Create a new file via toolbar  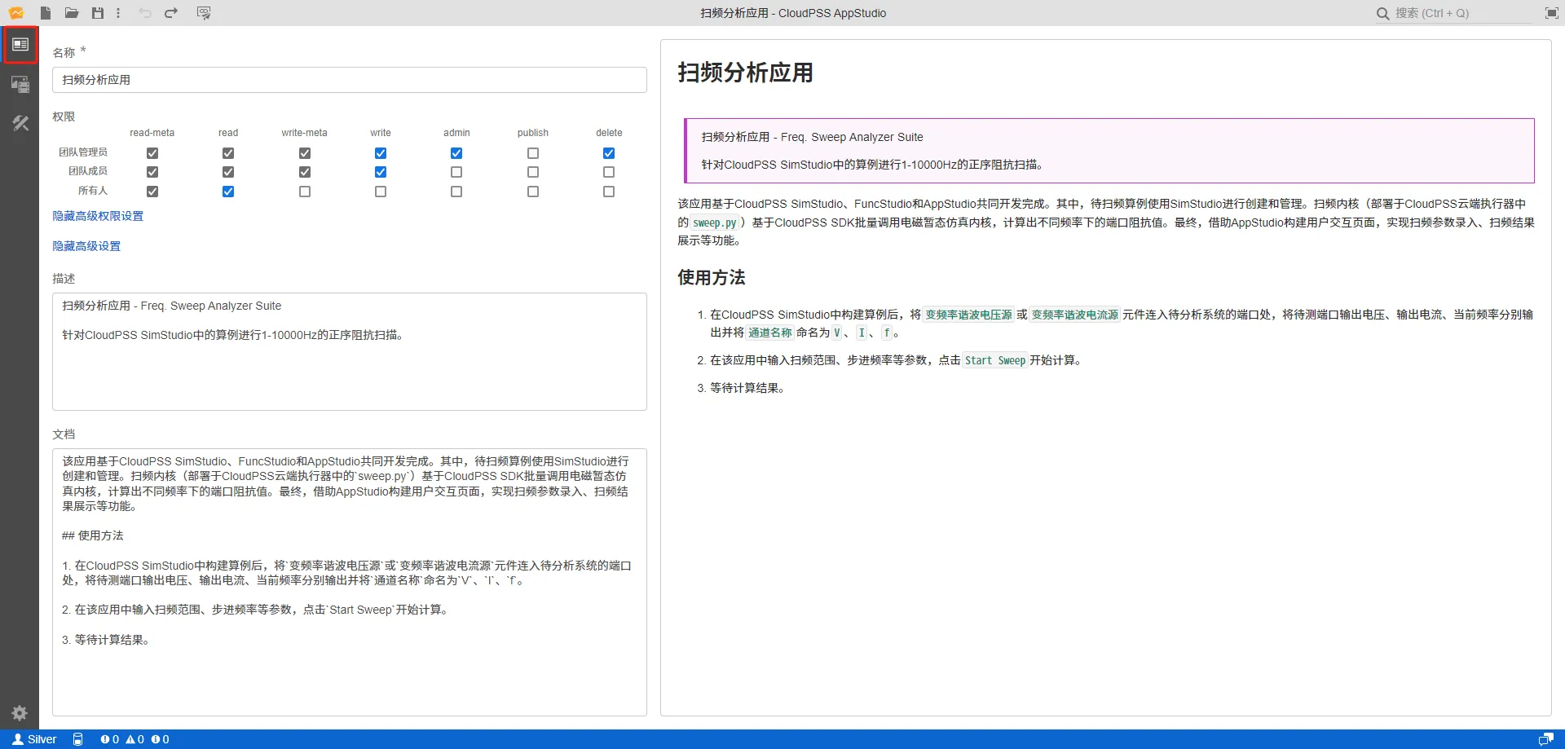point(46,13)
